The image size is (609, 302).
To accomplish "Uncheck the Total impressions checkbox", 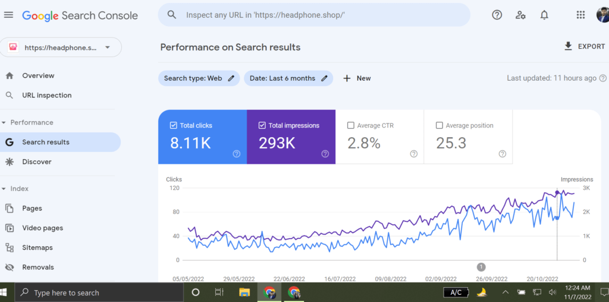I will pos(262,126).
